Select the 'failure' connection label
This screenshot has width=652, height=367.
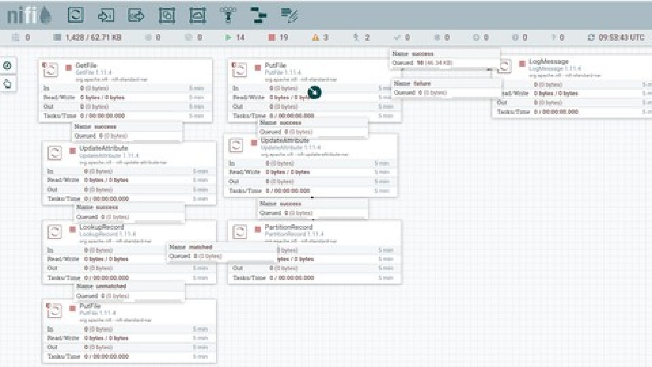[x=446, y=88]
